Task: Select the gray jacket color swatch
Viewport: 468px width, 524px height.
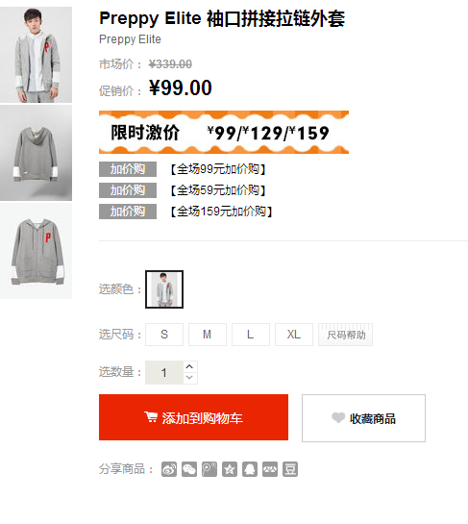Action: pyautogui.click(x=164, y=289)
